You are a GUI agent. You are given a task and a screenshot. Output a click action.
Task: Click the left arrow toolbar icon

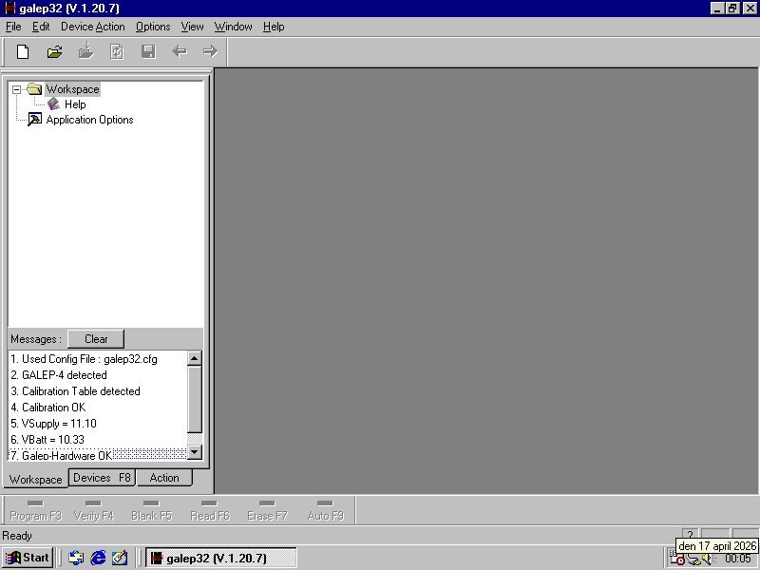pos(179,51)
